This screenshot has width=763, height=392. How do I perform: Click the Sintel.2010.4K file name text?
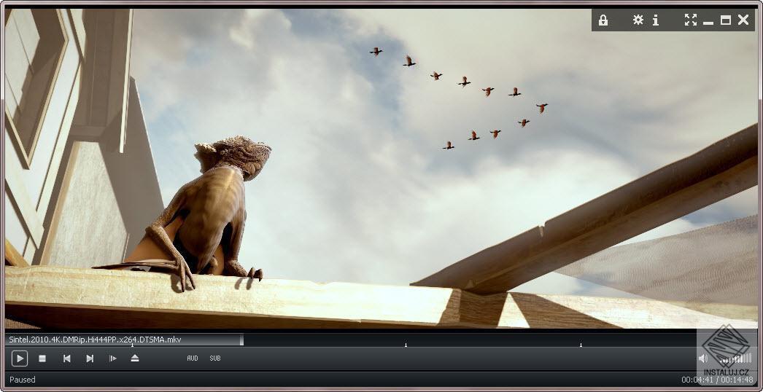point(95,340)
